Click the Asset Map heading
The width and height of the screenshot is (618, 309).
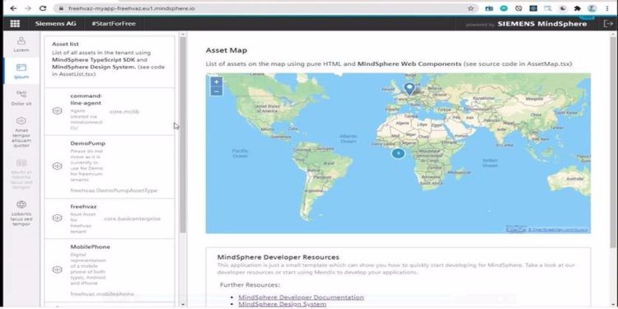[227, 50]
